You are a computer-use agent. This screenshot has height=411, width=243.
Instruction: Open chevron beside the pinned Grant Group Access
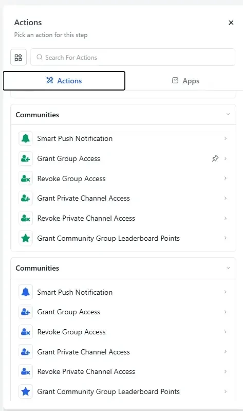click(x=226, y=158)
